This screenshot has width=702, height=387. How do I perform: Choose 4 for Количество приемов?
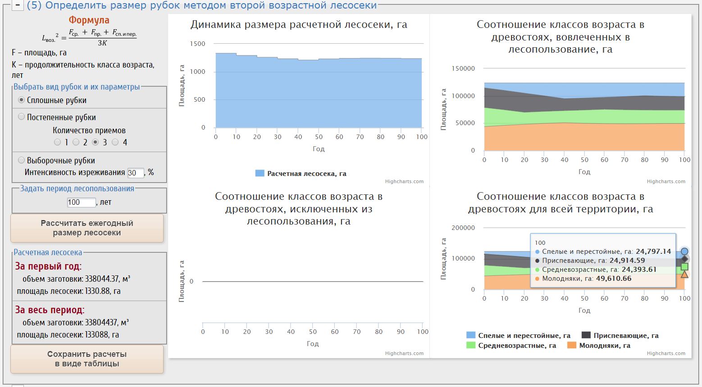(x=115, y=142)
